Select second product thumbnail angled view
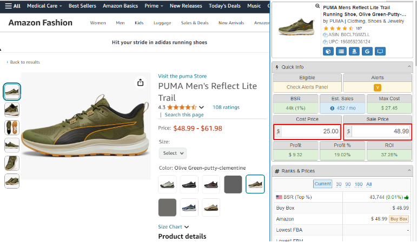This screenshot has height=243, width=417. (12, 110)
